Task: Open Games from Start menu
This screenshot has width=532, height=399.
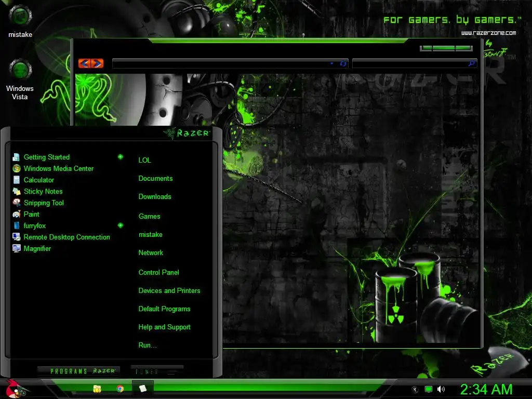Action: coord(149,217)
